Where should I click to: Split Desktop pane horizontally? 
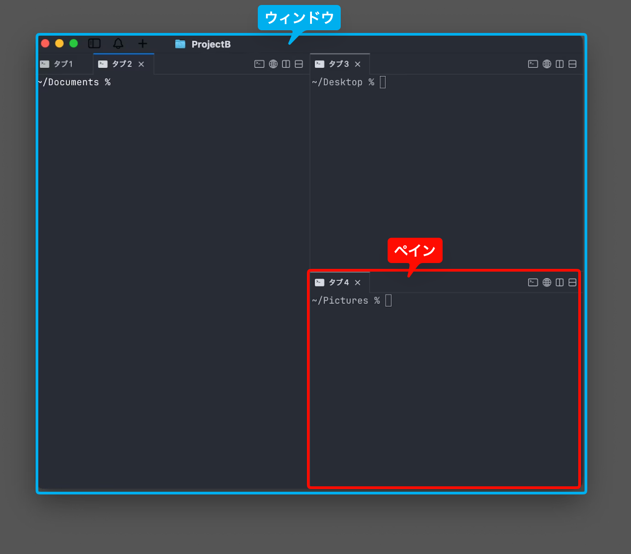572,64
